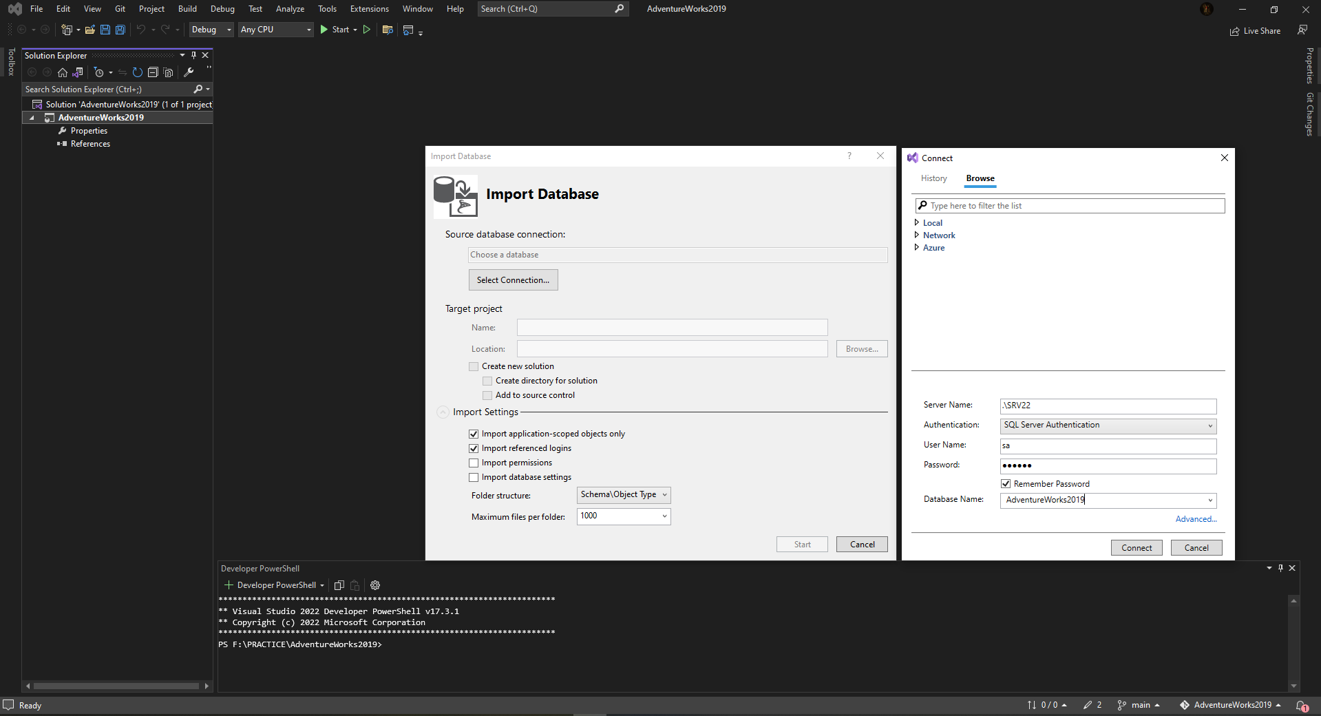Image resolution: width=1321 pixels, height=716 pixels.
Task: Click the Refresh icon in Solution Explorer
Action: 138,72
